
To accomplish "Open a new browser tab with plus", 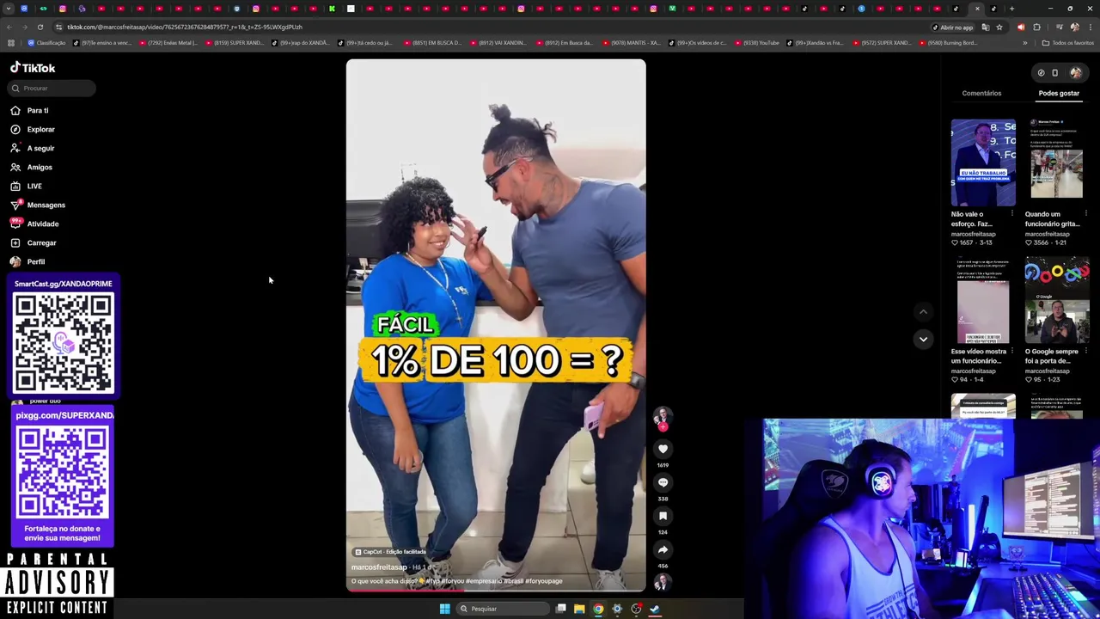I will point(1011,9).
